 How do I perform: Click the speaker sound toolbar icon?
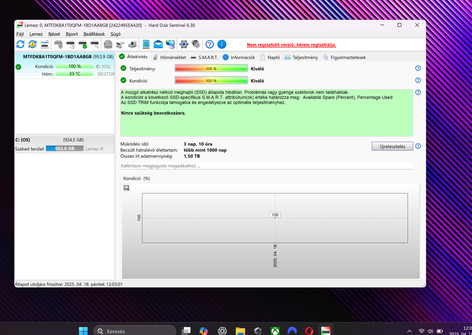[196, 44]
